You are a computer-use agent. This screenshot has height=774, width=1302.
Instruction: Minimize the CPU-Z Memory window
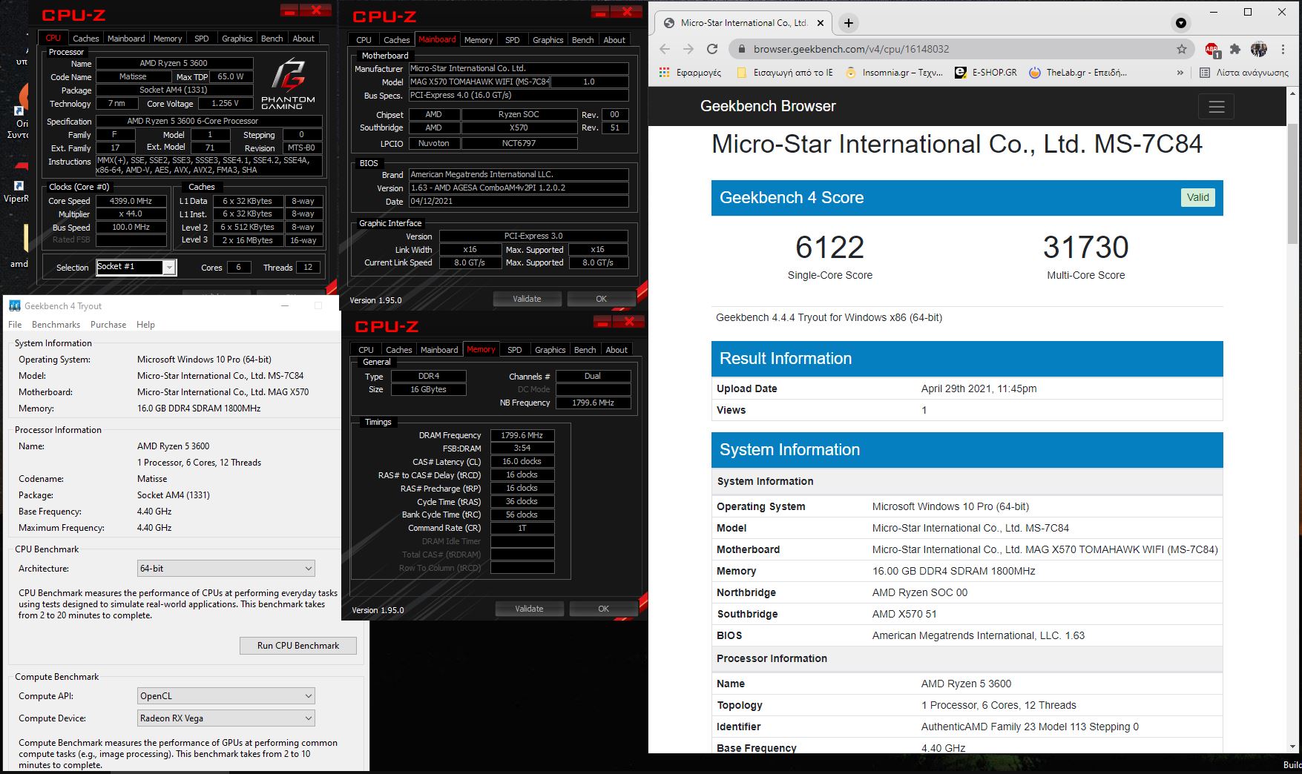point(602,322)
